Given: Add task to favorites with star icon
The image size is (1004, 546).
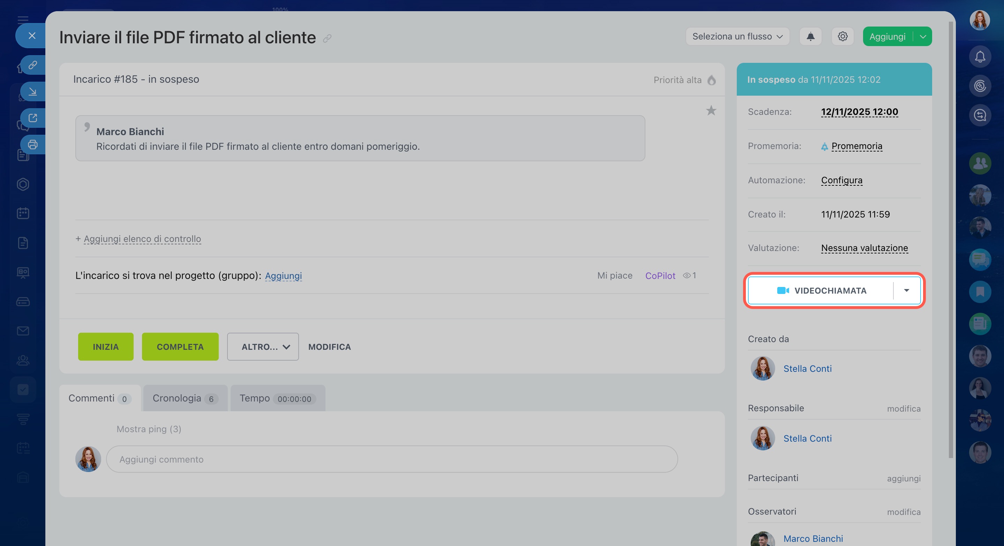Looking at the screenshot, I should click(711, 111).
